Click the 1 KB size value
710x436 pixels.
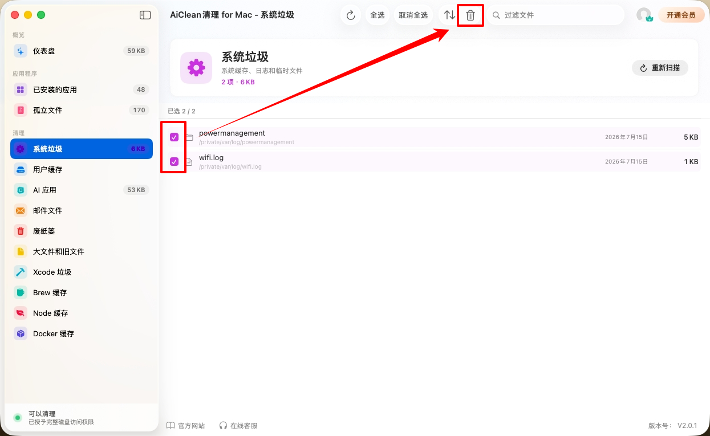coord(691,162)
